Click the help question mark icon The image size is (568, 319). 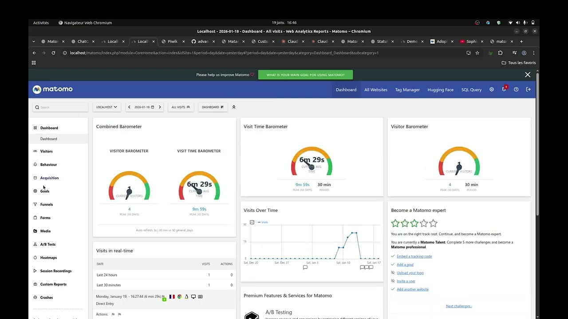tap(516, 89)
